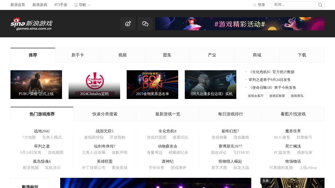
Task: Click 游戏销量 link
Action: (219, 137)
